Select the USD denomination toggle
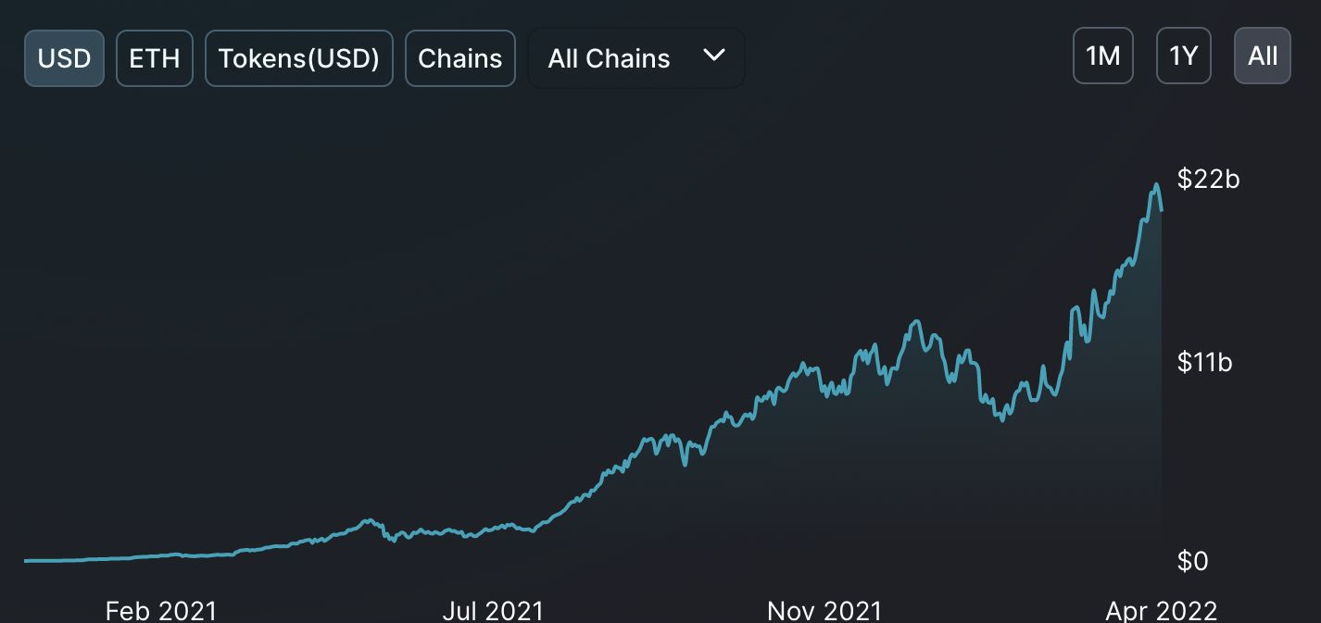 point(64,58)
